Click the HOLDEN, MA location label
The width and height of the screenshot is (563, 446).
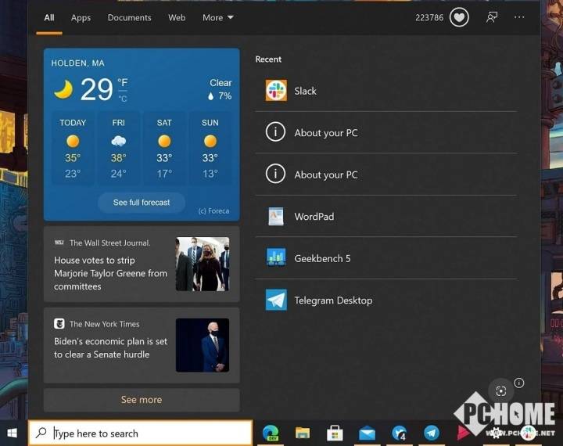77,63
